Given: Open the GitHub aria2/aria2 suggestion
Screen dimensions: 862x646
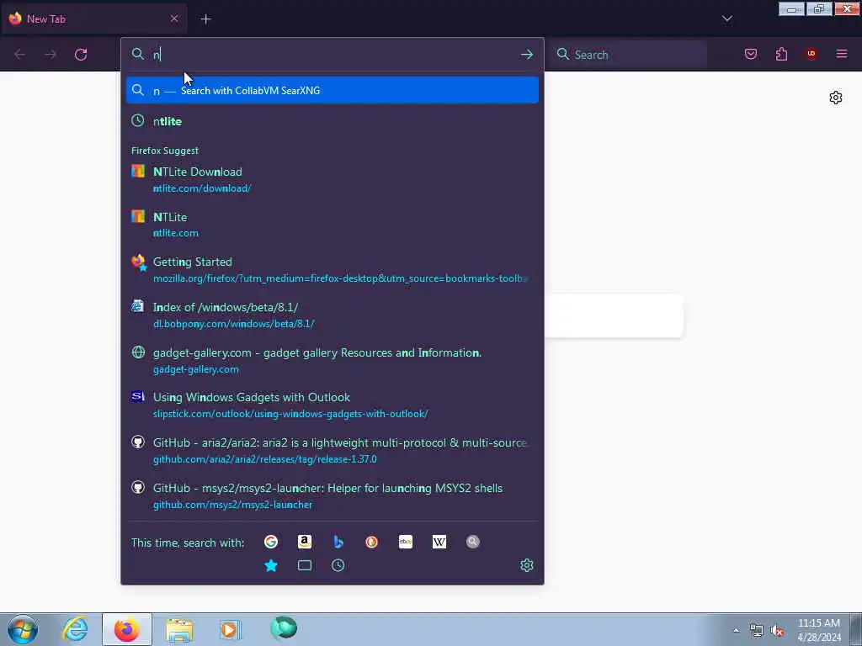Looking at the screenshot, I should click(x=332, y=451).
